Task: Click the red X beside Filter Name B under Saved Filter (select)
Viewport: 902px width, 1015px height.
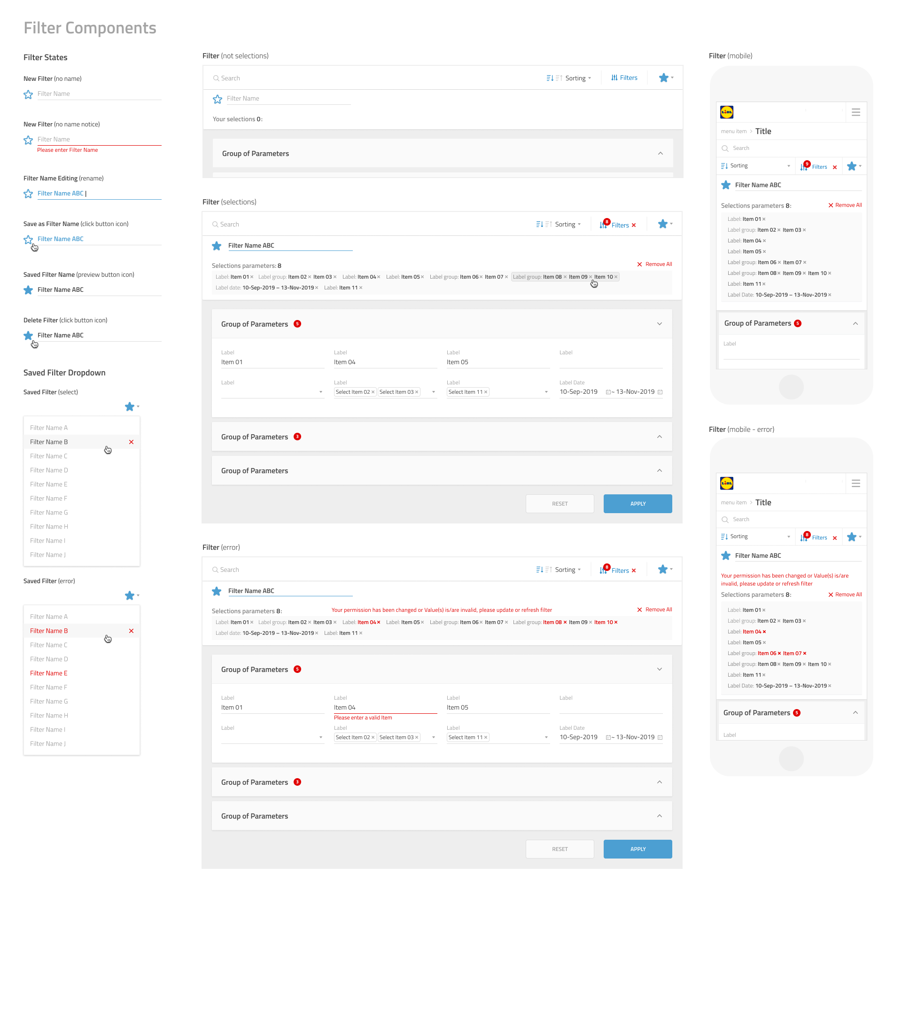Action: tap(131, 442)
